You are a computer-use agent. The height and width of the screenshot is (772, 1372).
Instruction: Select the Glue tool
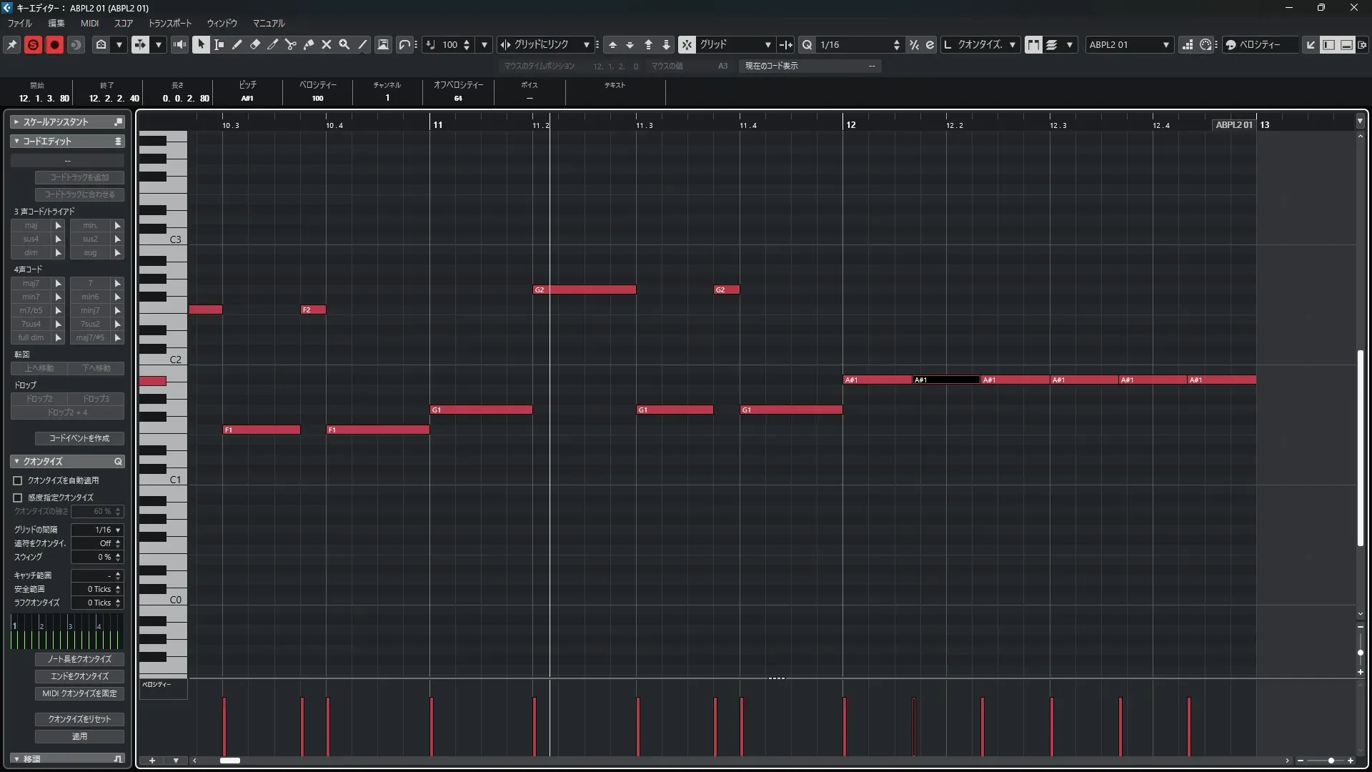pyautogui.click(x=309, y=44)
